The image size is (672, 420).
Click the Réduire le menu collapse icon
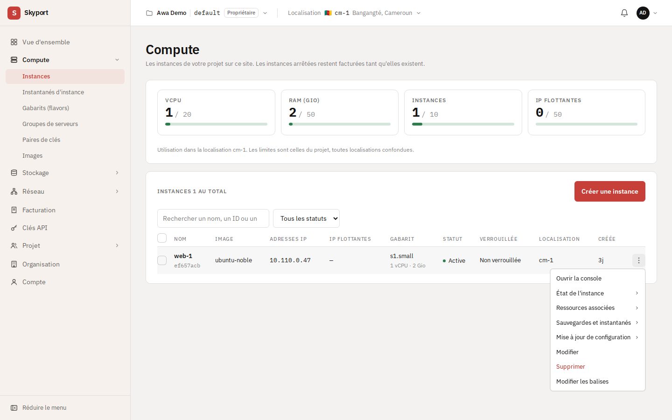(14, 407)
